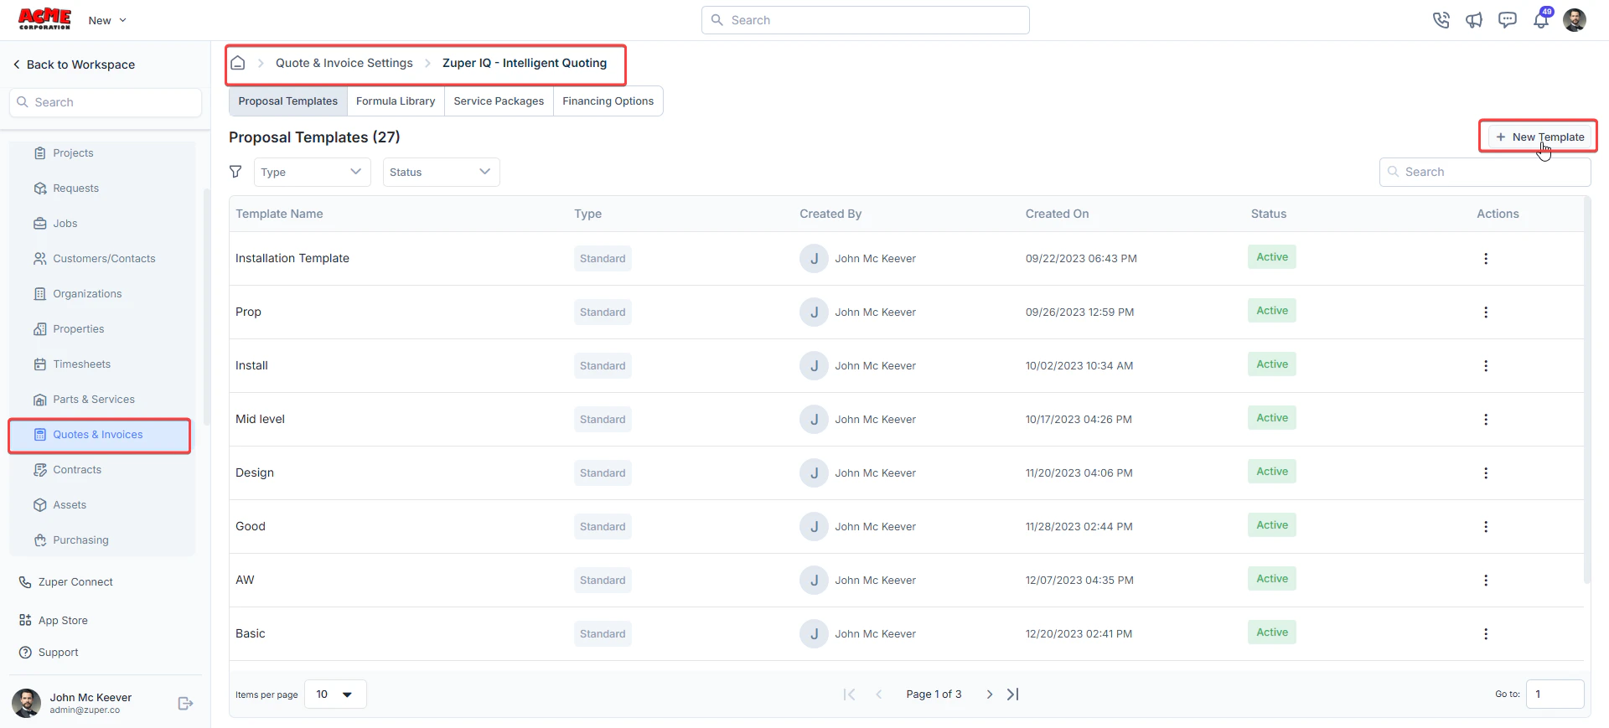Click the filter funnel icon

(235, 172)
